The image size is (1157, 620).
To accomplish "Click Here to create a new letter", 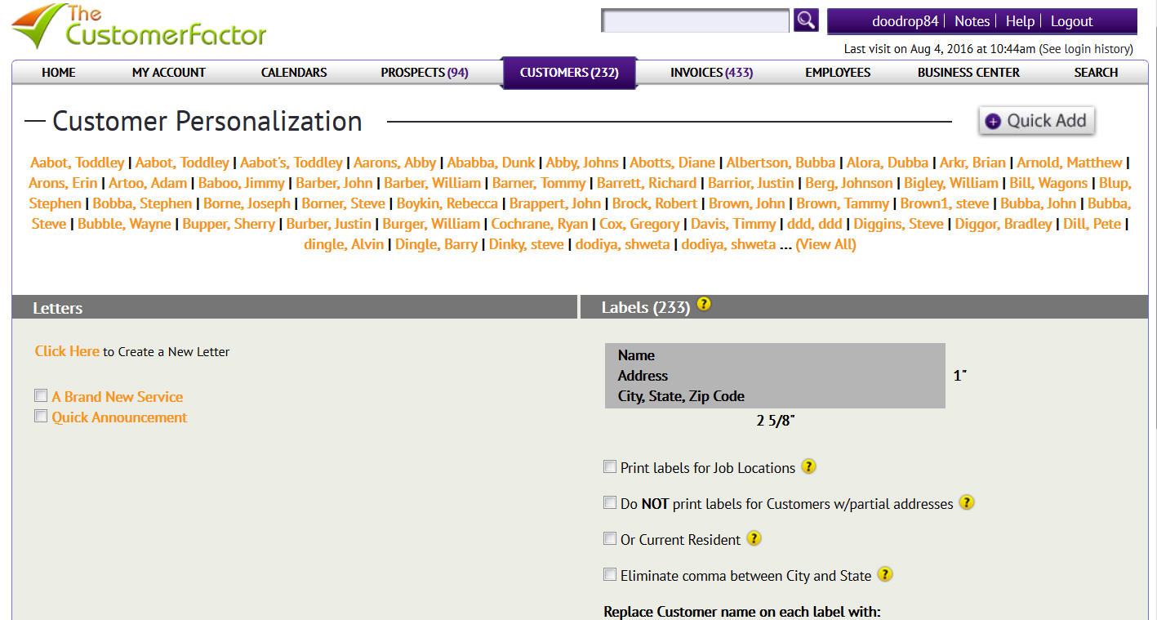I will (67, 351).
